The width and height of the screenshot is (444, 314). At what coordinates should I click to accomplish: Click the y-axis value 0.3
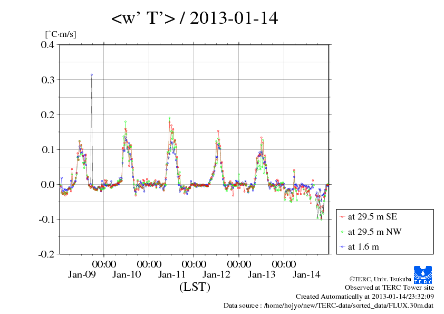(x=47, y=80)
